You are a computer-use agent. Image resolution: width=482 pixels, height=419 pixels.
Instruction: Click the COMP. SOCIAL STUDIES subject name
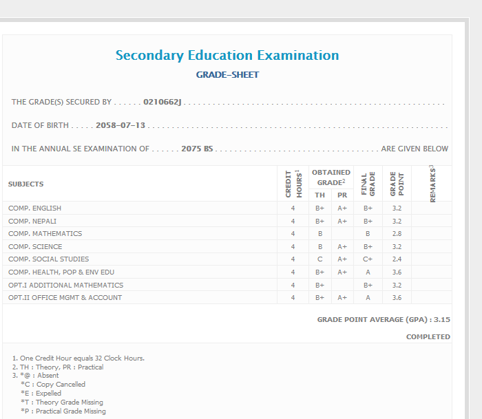click(49, 259)
